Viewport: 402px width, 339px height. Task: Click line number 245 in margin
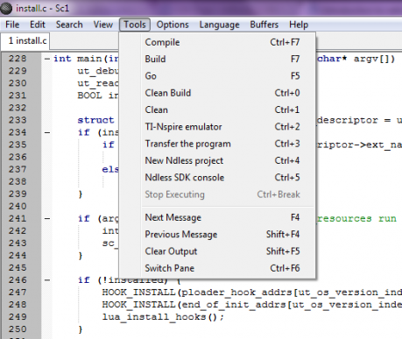coord(18,268)
